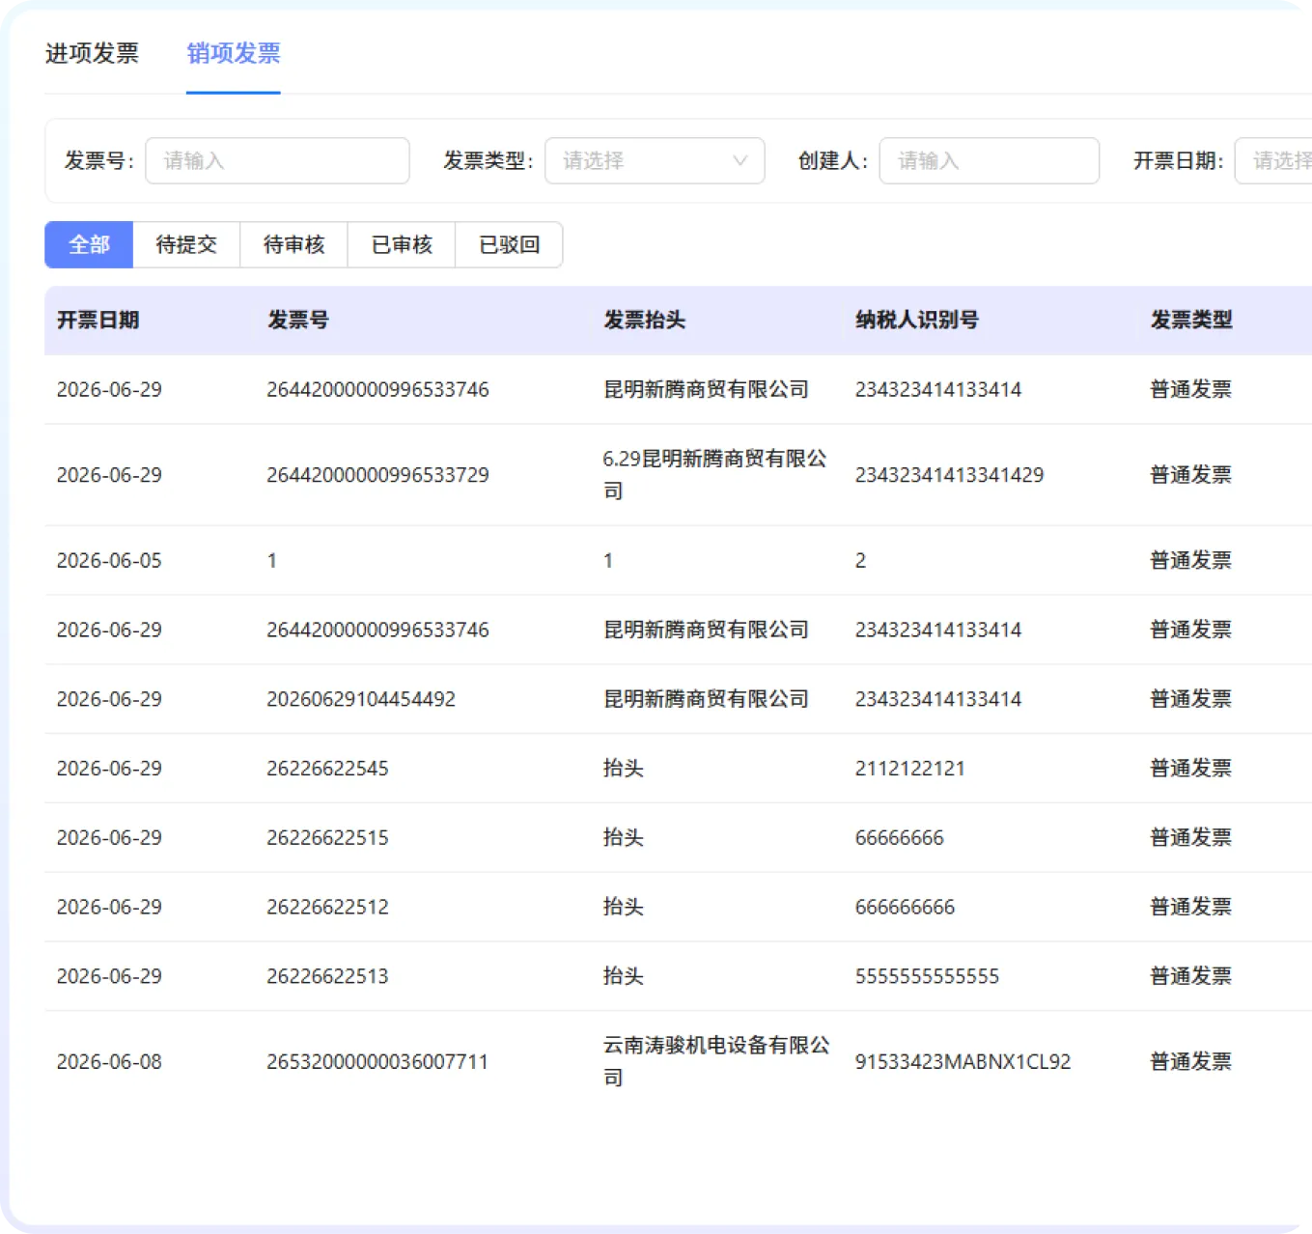This screenshot has width=1312, height=1234.
Task: Click the 发票号 column header
Action: click(298, 320)
